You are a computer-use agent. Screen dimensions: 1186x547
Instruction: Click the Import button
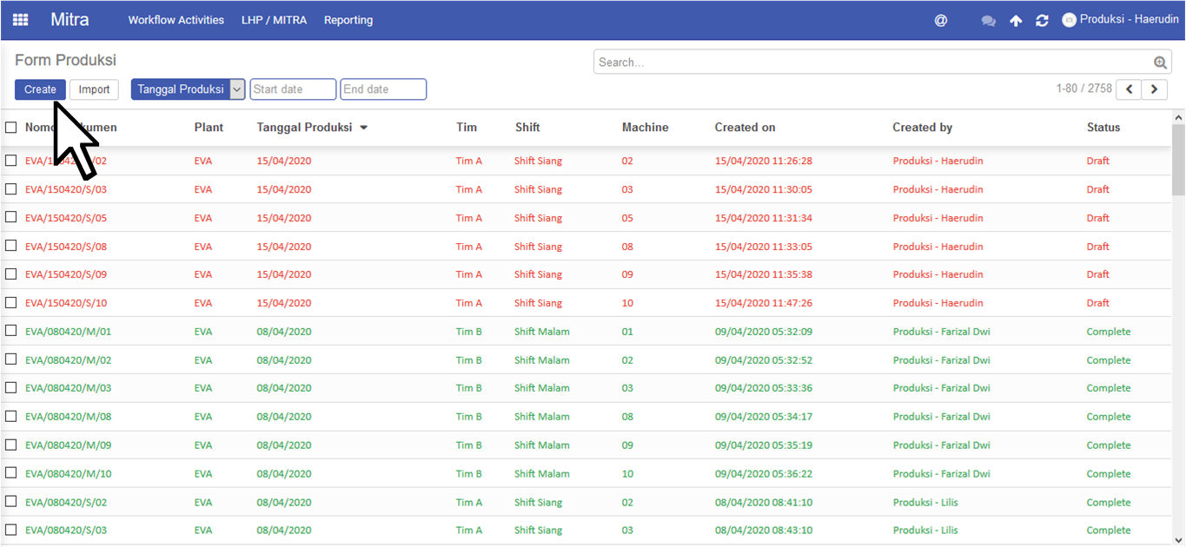point(94,89)
